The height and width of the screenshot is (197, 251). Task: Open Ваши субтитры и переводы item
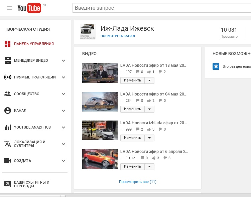pos(31,184)
